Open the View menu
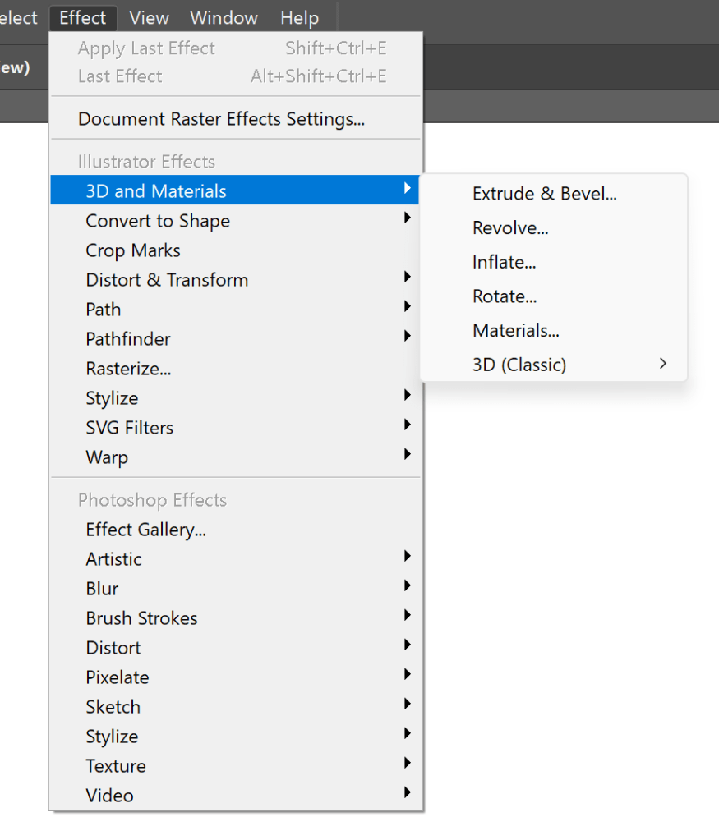Screen dimensions: 719x840 click(x=149, y=17)
